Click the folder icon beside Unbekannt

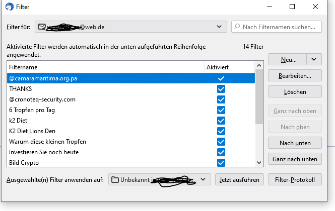[x=115, y=179]
